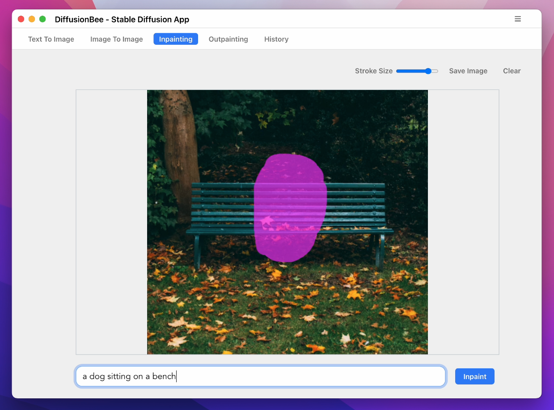Screen dimensions: 554x410
Task: Run the blue Inpaint button
Action: pos(474,376)
